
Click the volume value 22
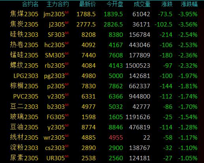coord(147,138)
